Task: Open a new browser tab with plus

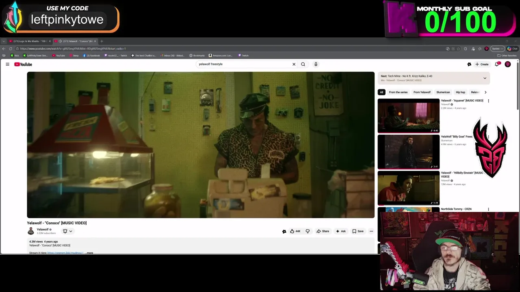Action: click(x=102, y=41)
